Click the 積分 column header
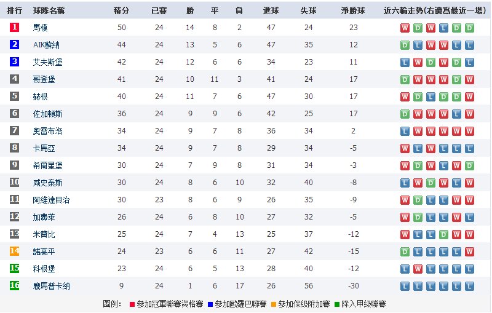This screenshot has height=313, width=492. [x=121, y=11]
